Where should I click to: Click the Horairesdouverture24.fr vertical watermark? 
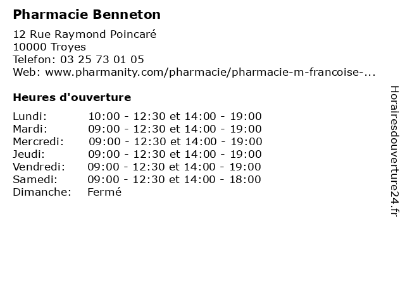point(395,151)
